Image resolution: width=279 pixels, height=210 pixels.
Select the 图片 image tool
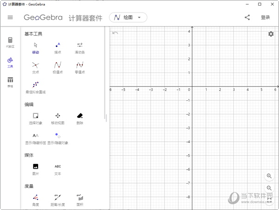(36, 170)
